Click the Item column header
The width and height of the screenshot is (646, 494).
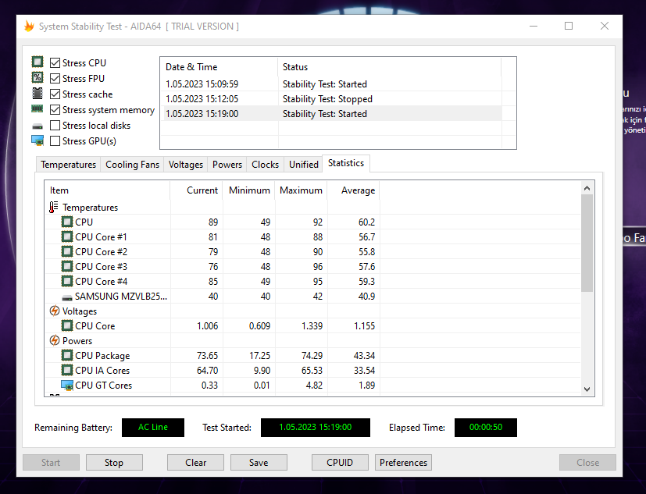pos(107,190)
